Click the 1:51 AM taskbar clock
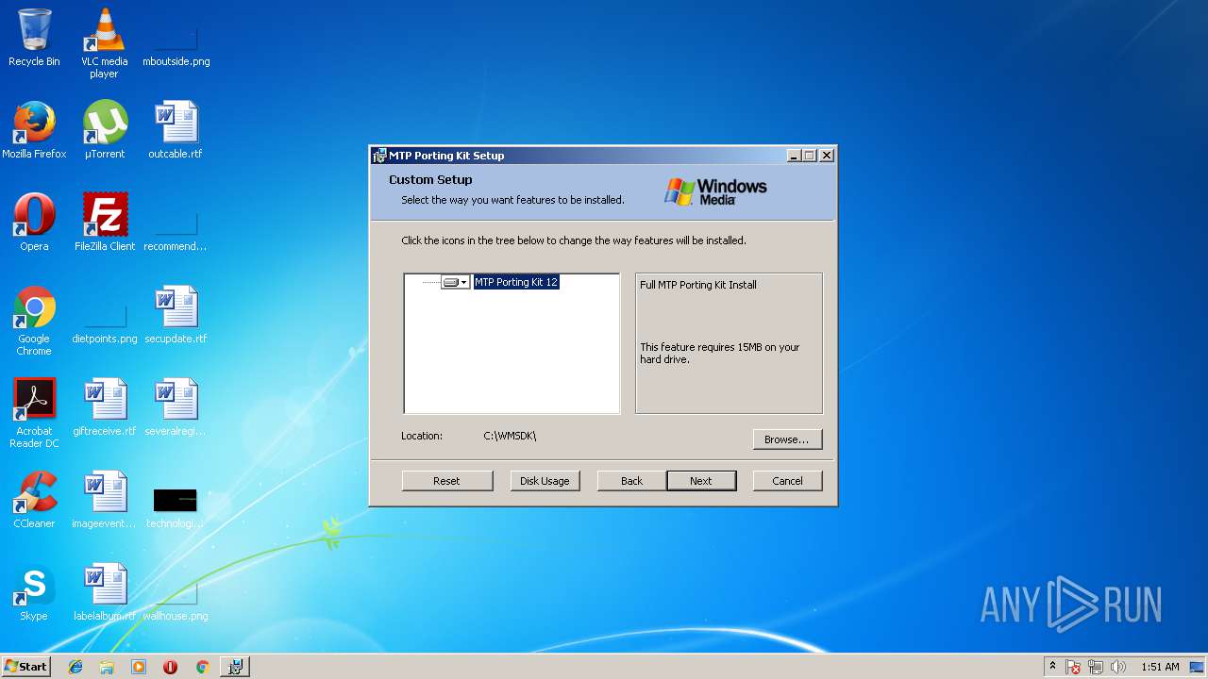Viewport: 1208px width, 679px height. 1160,667
